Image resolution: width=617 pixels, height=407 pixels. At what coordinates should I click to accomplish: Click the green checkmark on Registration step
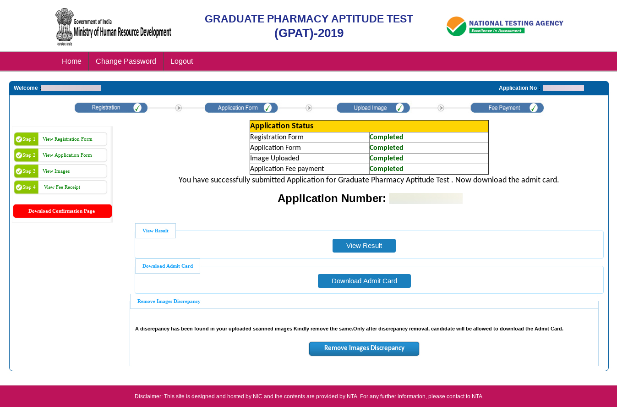pyautogui.click(x=137, y=107)
